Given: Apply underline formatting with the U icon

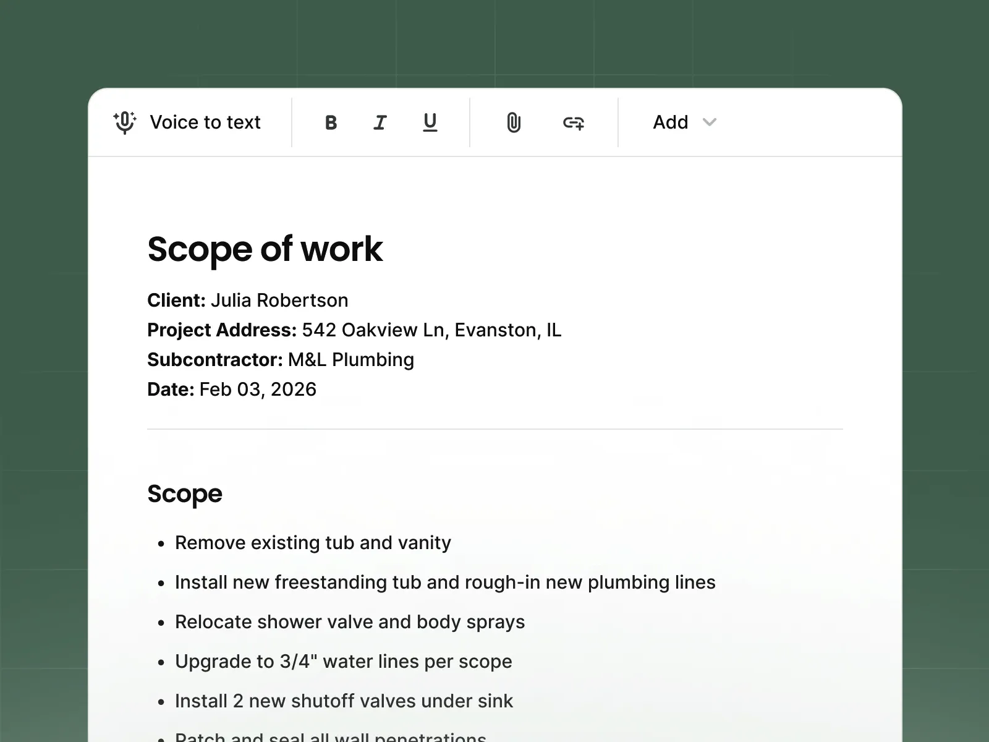Looking at the screenshot, I should coord(430,122).
